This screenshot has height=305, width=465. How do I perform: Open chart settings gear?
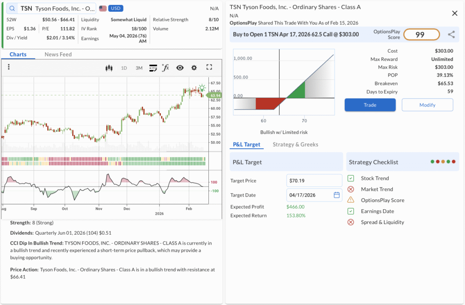pos(194,68)
